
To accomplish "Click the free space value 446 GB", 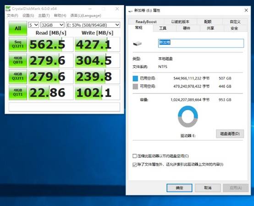I will point(225,87).
